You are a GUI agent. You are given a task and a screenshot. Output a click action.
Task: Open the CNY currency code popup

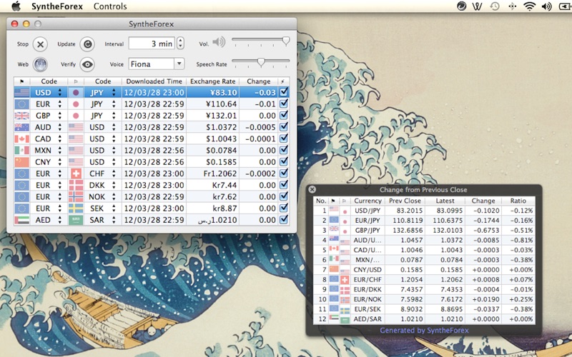[48, 162]
